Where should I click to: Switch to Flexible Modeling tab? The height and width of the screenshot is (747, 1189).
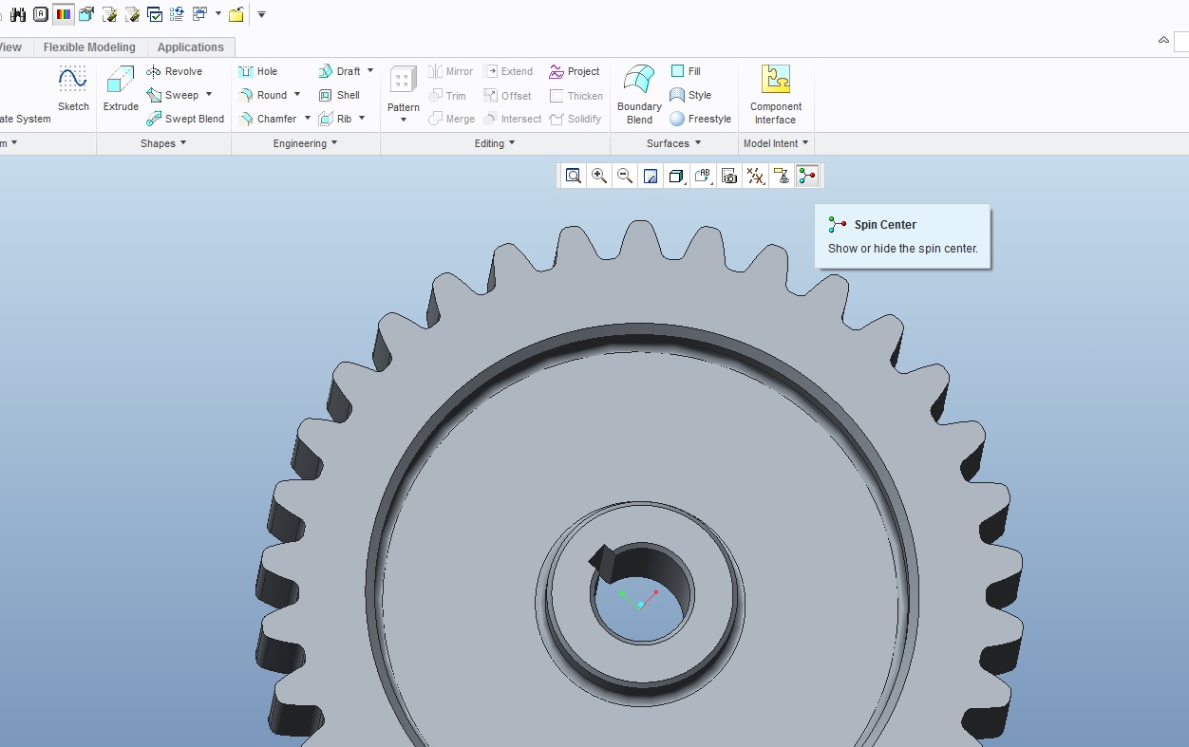point(89,47)
